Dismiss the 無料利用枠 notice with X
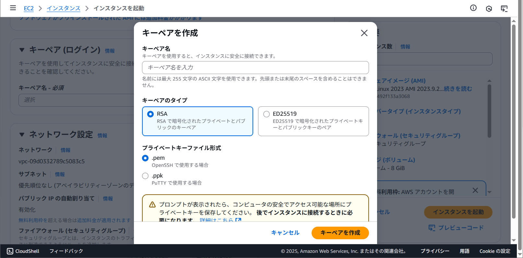Viewport: 523px width, 258px height. (x=475, y=190)
